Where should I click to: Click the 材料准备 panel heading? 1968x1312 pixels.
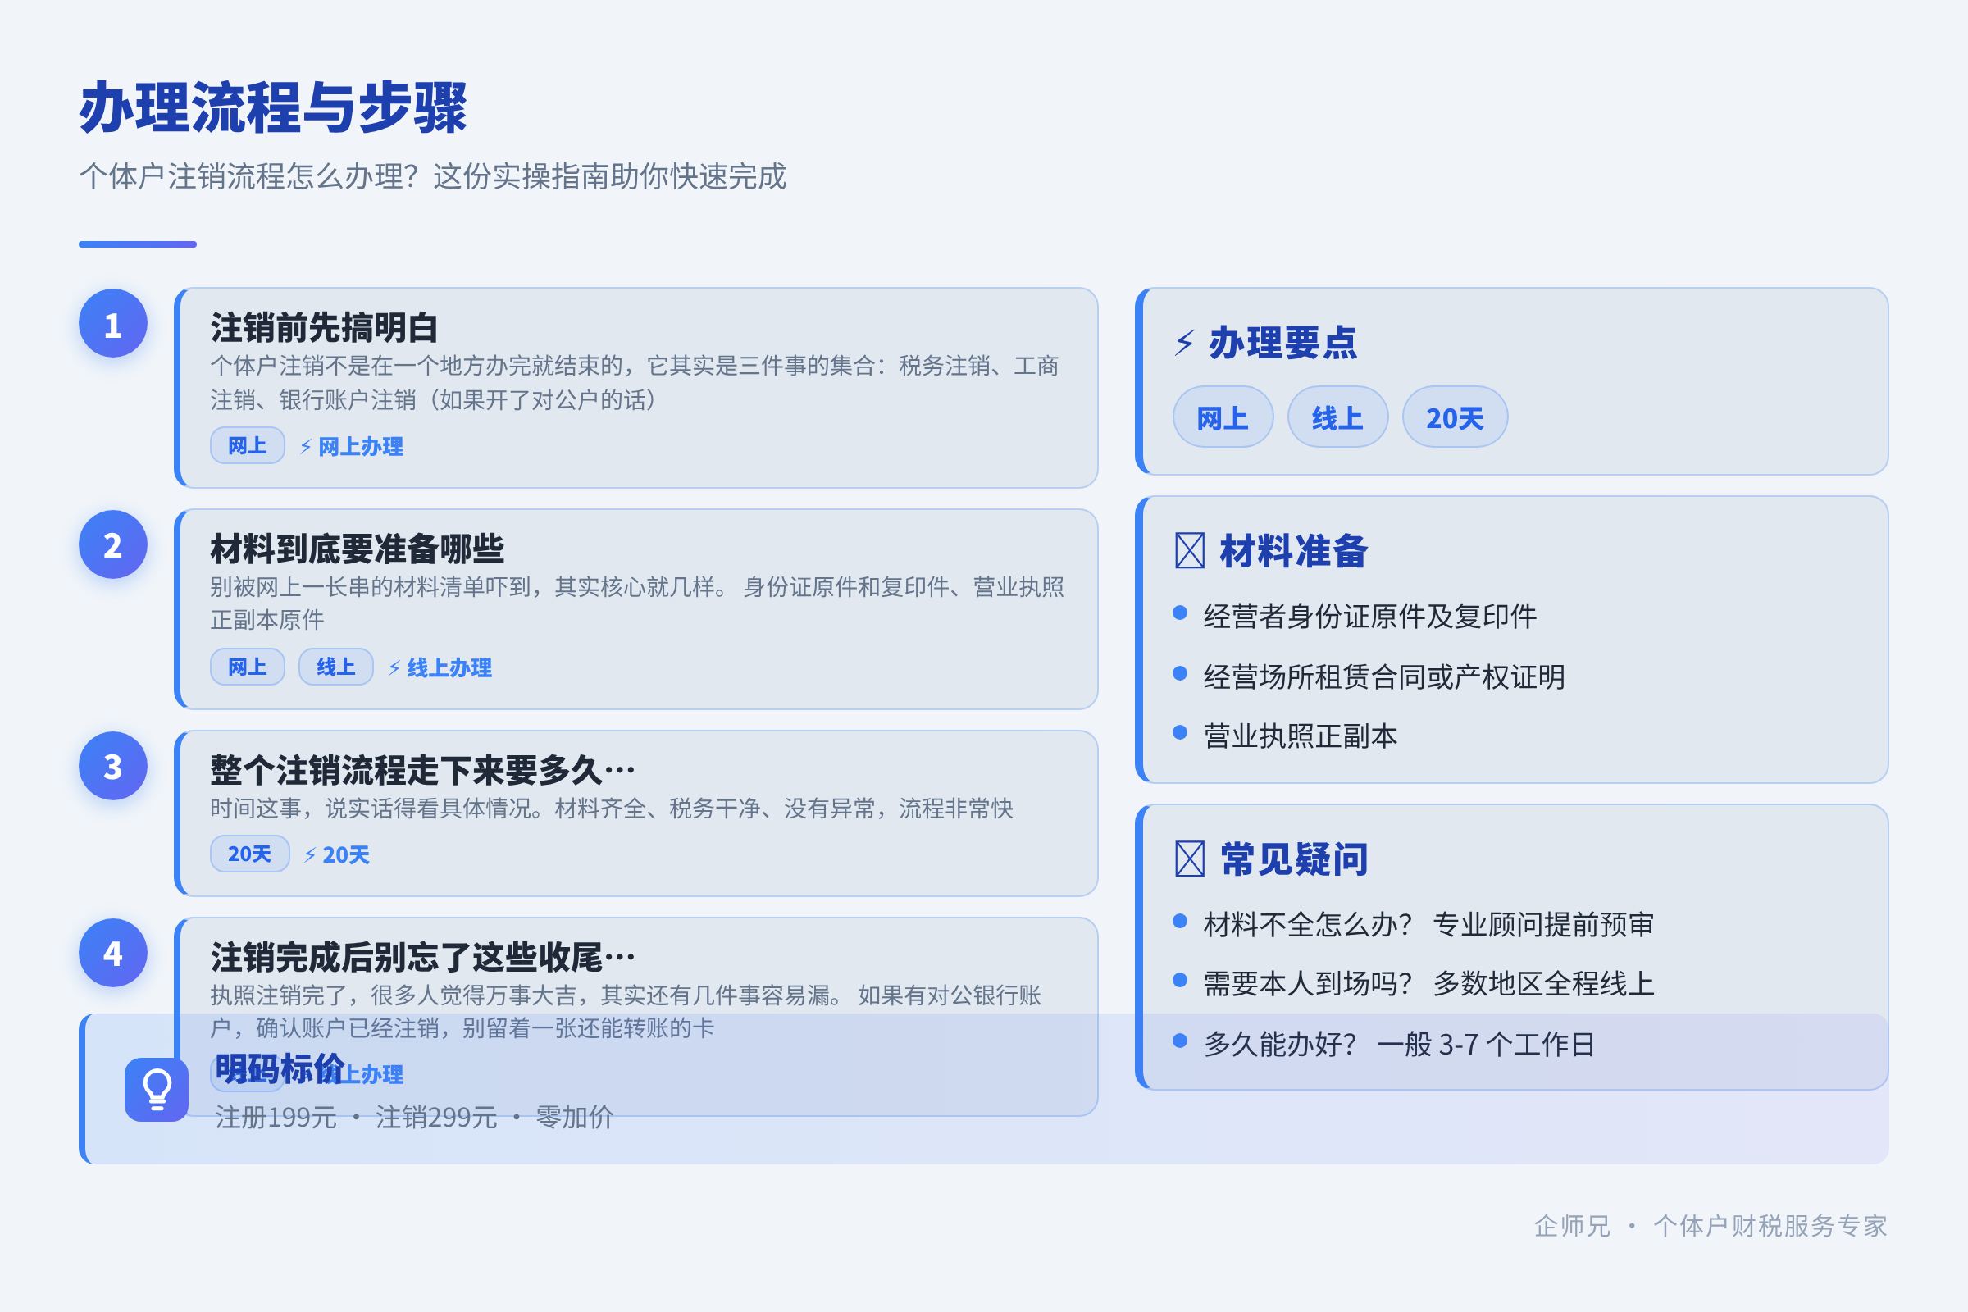(x=1295, y=550)
